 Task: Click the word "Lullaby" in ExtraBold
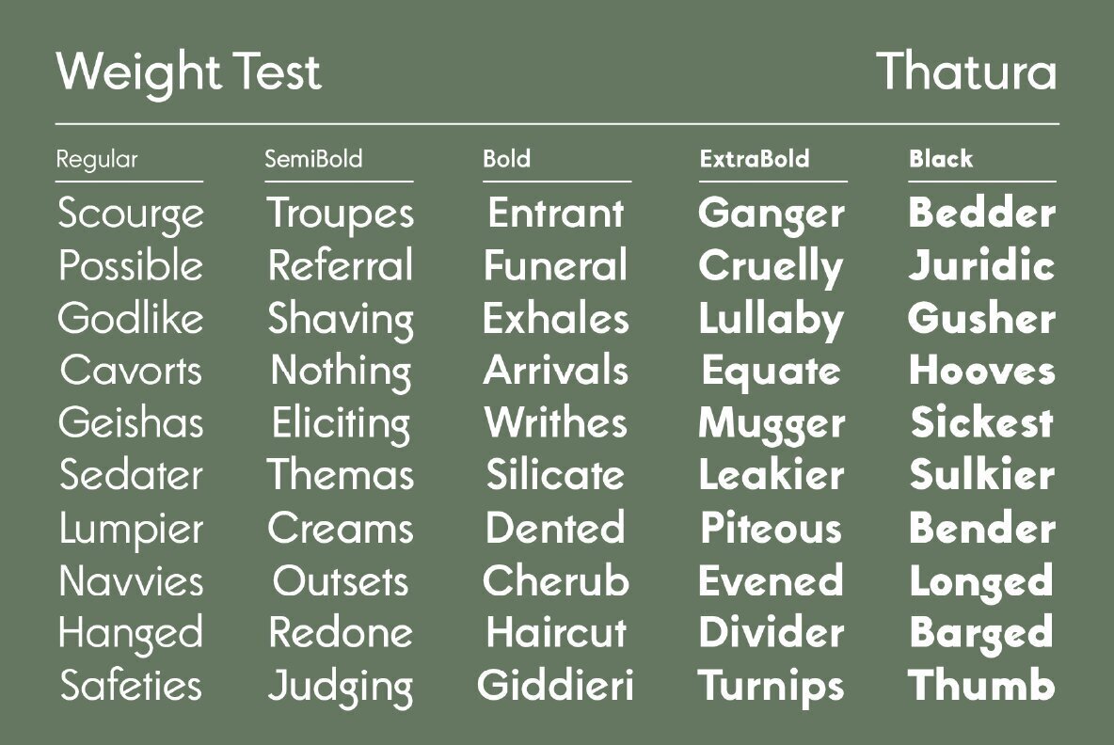pos(771,320)
